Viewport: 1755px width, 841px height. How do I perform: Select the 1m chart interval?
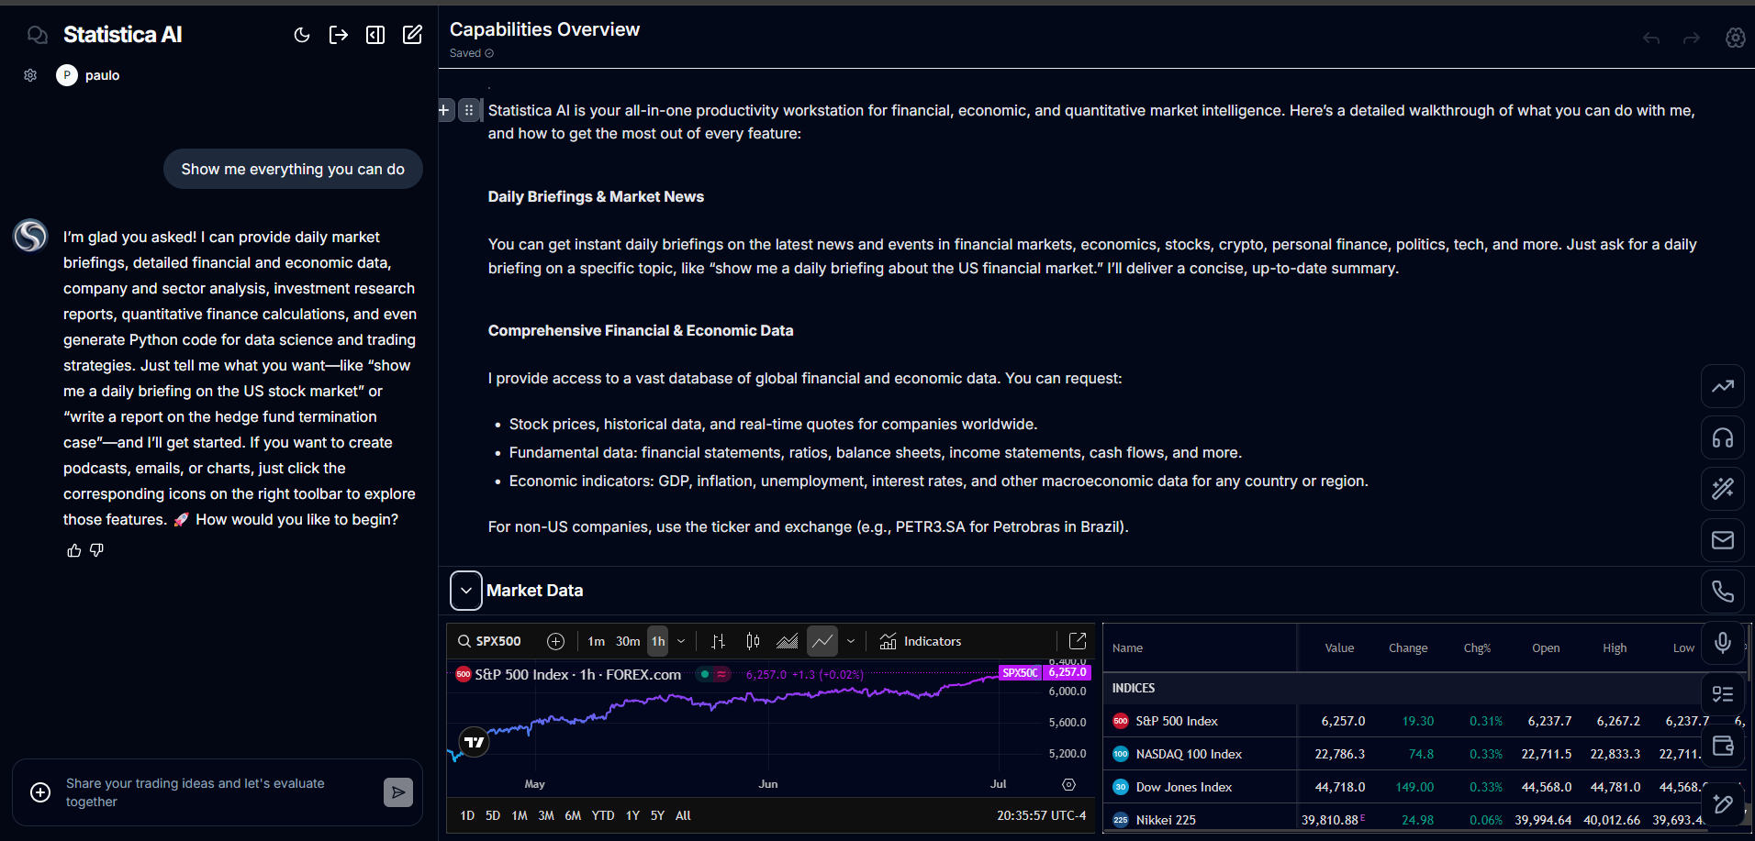[x=597, y=641]
